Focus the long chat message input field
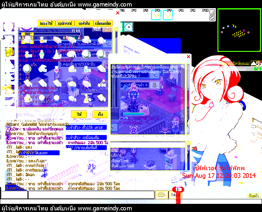 pos(91,195)
